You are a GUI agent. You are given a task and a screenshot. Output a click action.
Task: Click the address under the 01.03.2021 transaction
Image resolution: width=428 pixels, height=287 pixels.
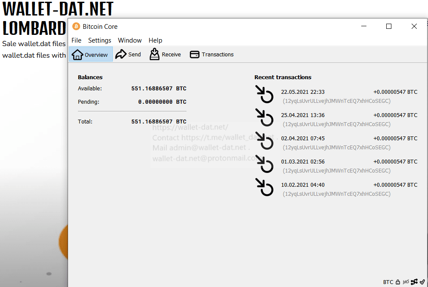coord(337,170)
